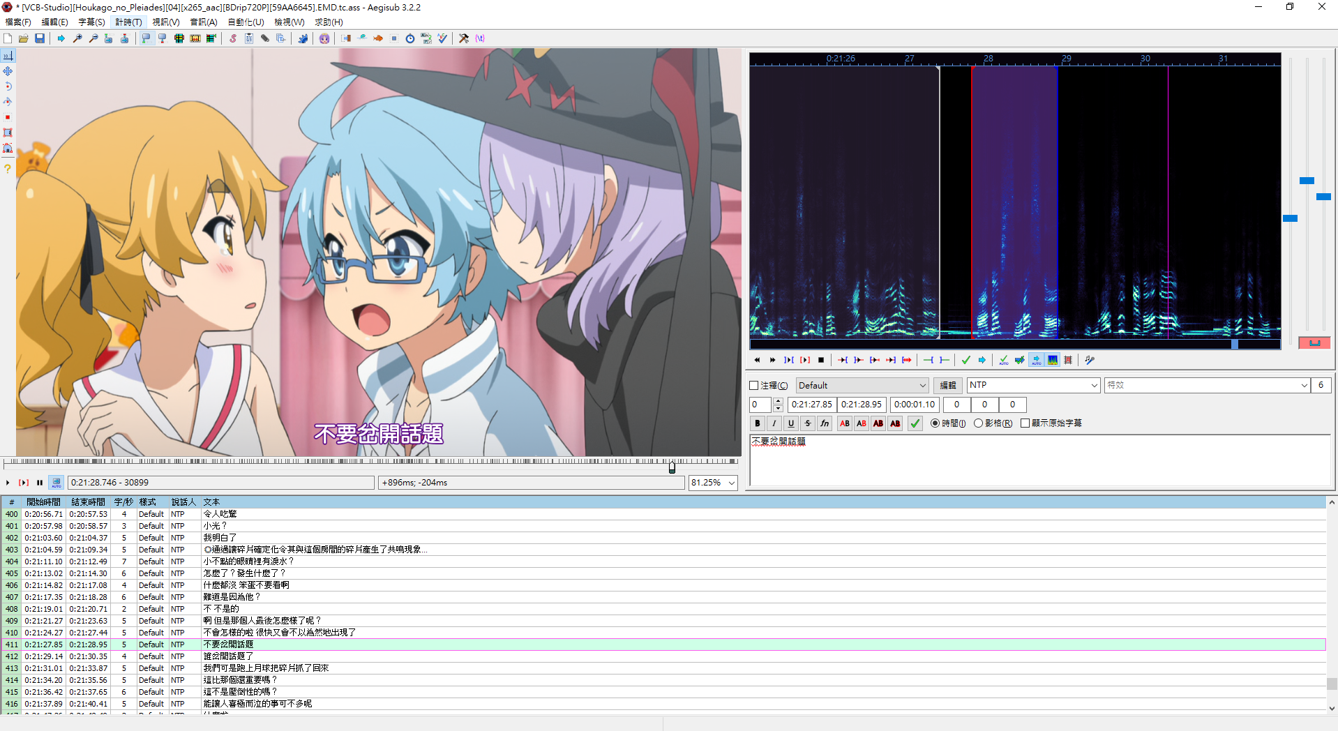Toggle tag hiding with the {\t} icon
Image resolution: width=1338 pixels, height=731 pixels.
(480, 38)
